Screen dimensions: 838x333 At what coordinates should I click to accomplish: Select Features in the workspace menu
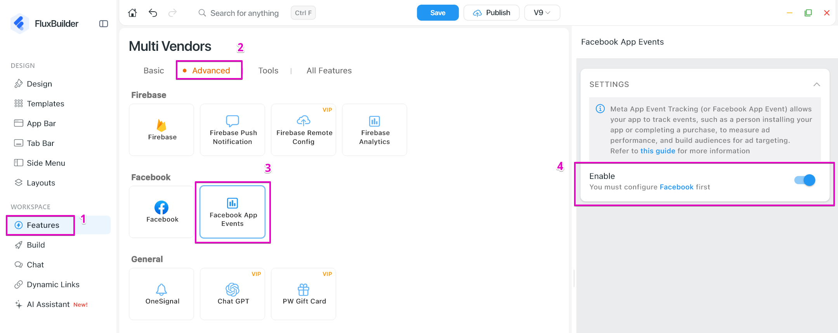click(58, 225)
